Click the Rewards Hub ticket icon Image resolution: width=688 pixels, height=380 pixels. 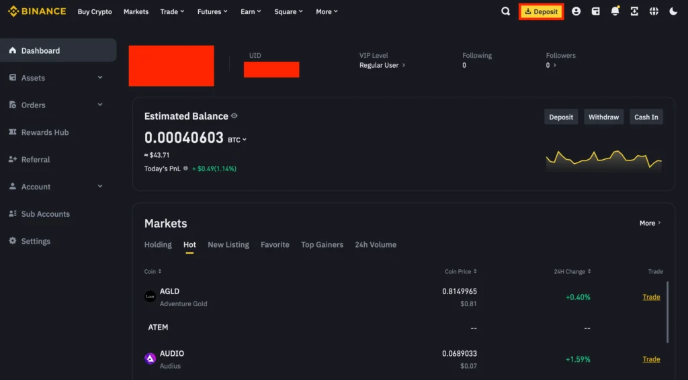pos(12,132)
